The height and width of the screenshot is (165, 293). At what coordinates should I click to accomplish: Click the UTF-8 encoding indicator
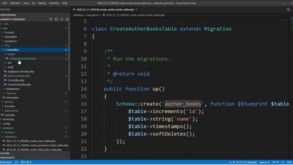(x=275, y=162)
